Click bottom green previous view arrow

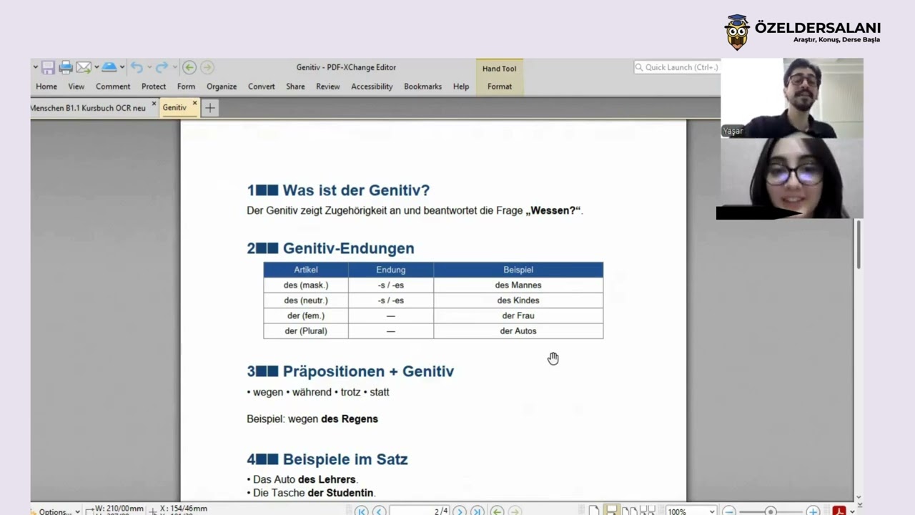click(x=497, y=511)
